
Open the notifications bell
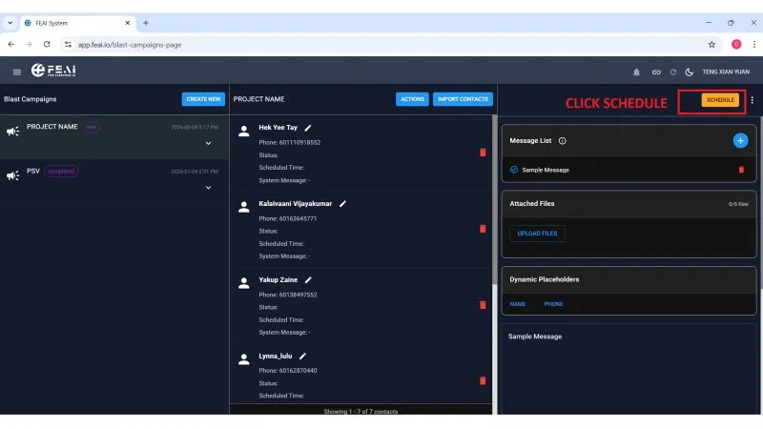636,72
